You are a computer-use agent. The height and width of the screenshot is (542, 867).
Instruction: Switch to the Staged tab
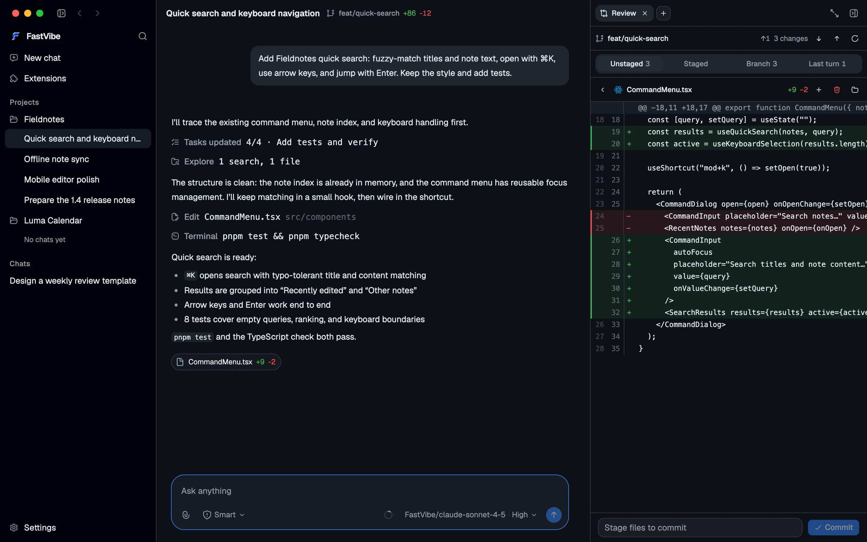click(x=696, y=64)
